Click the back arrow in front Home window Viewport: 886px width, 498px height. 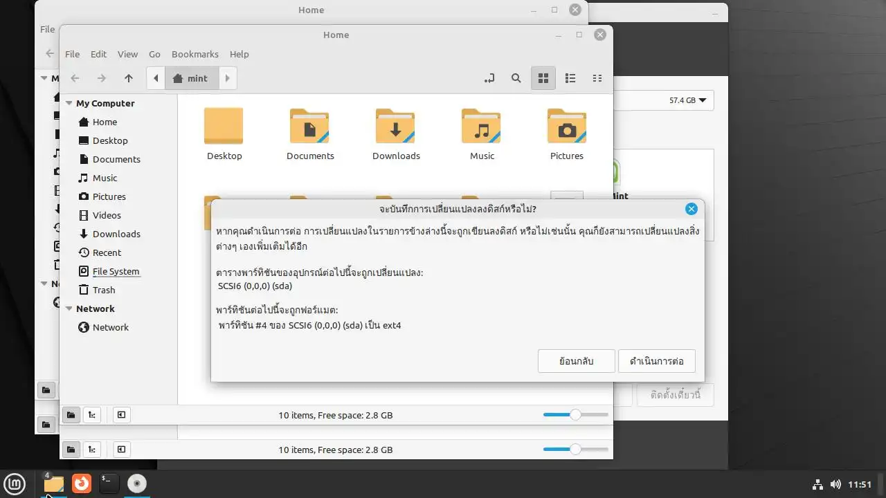(75, 78)
